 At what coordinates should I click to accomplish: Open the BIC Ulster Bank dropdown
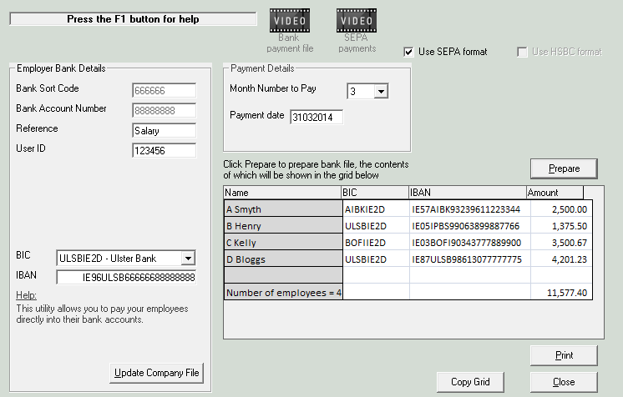coord(189,259)
